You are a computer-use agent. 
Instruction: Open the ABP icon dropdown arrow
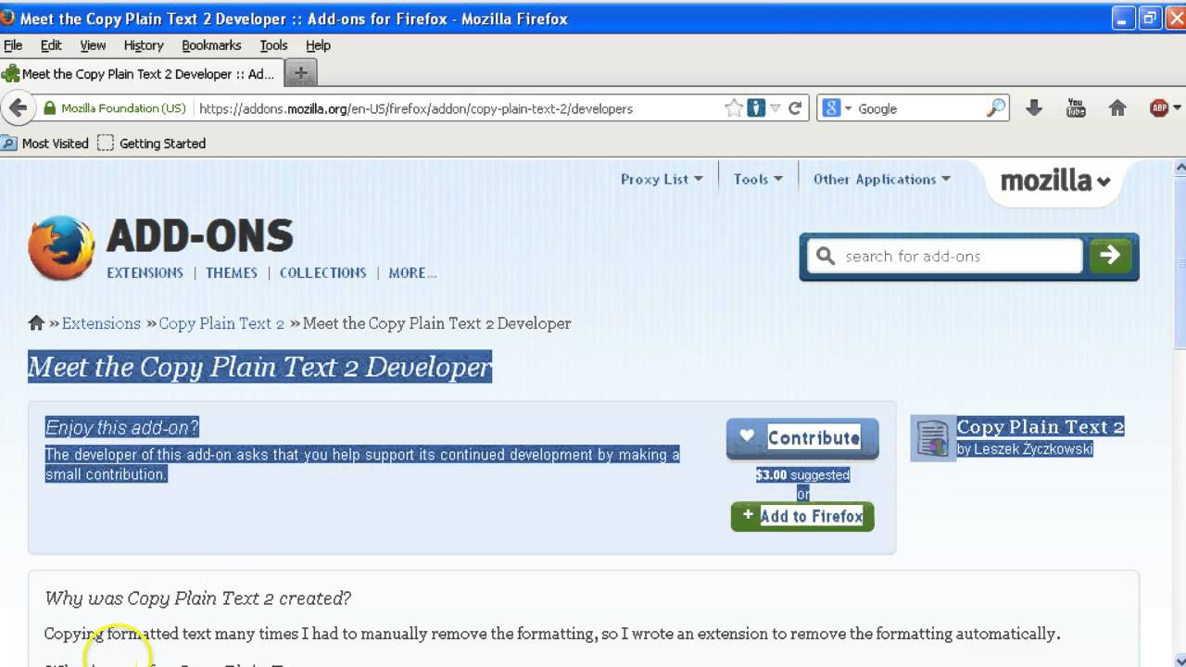[1177, 108]
